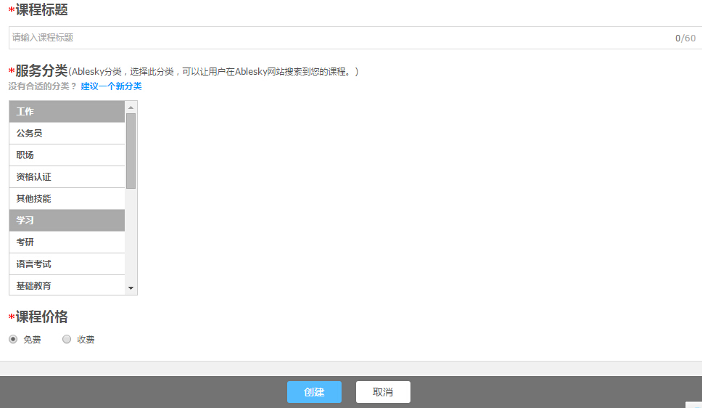Pick 资格认证 from the category list

67,177
